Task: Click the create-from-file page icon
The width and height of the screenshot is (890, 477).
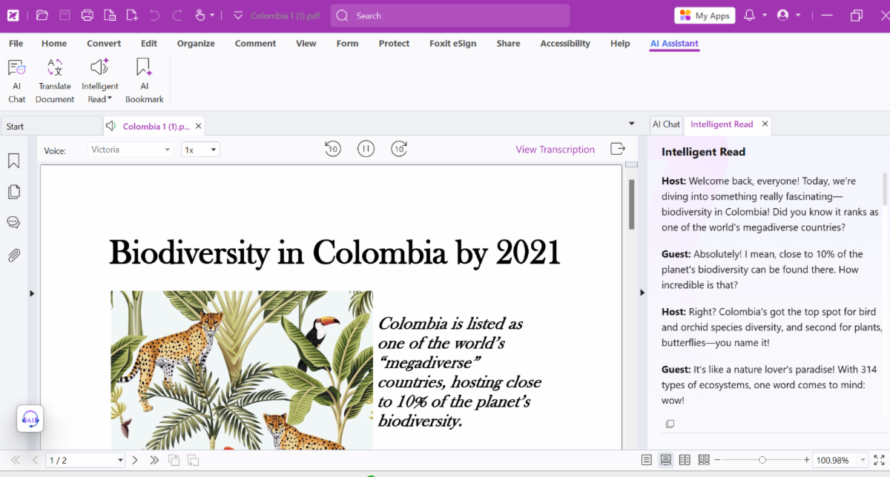Action: [110, 15]
